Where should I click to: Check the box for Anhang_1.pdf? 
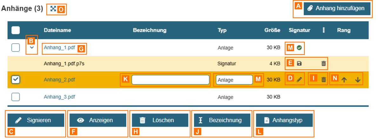pyautogui.click(x=16, y=48)
